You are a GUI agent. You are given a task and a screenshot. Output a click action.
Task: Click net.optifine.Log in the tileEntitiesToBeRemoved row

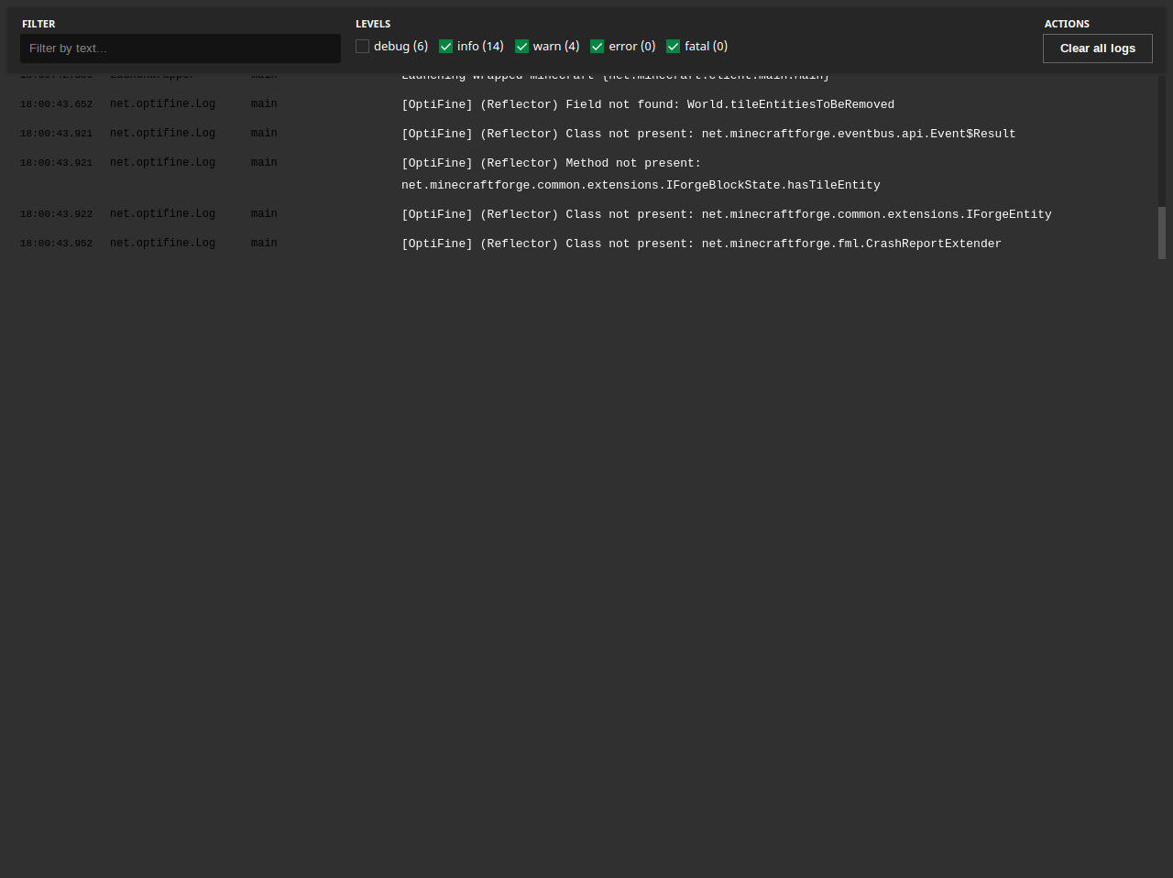click(x=162, y=104)
